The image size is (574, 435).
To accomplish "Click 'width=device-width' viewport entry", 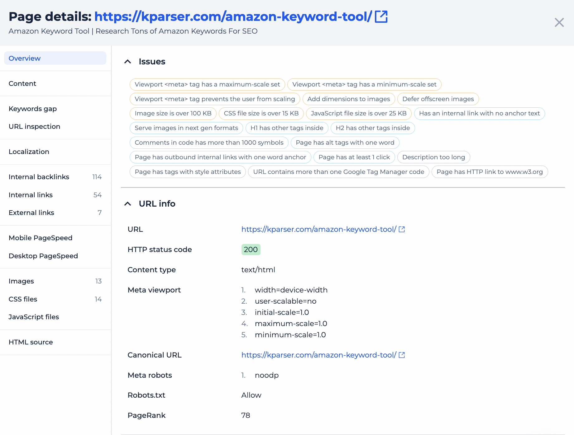I will (x=291, y=290).
